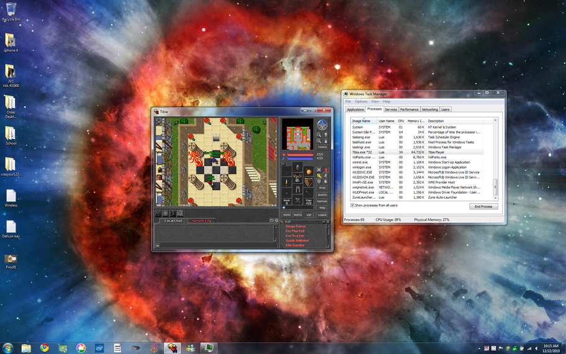The image size is (566, 354).
Task: Sort processes by Image Name column
Action: pos(364,120)
